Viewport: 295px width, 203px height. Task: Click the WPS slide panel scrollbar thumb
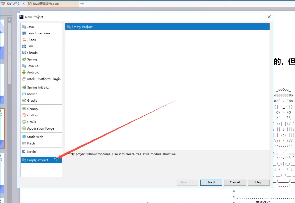click(9, 53)
